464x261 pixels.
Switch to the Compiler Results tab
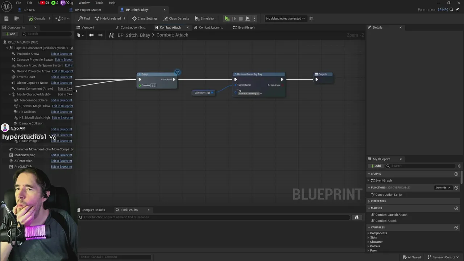pos(93,210)
